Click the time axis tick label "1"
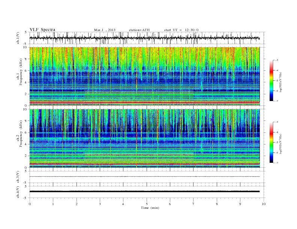This screenshot has width=297, height=229. [x=53, y=204]
